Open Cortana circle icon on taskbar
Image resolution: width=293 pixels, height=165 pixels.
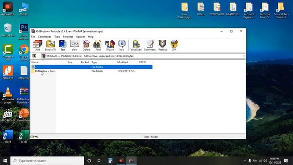click(89, 161)
